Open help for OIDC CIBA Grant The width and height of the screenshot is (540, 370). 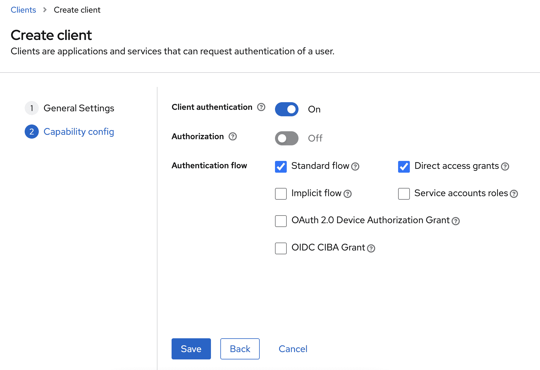tap(371, 248)
